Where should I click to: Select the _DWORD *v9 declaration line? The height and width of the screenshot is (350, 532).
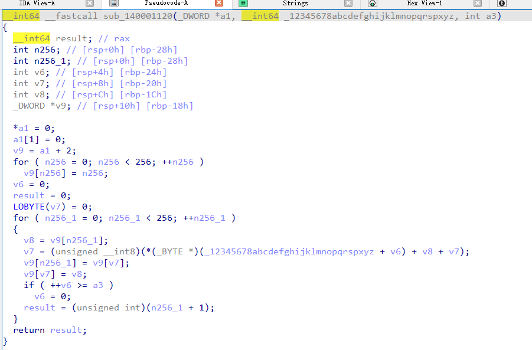click(103, 106)
